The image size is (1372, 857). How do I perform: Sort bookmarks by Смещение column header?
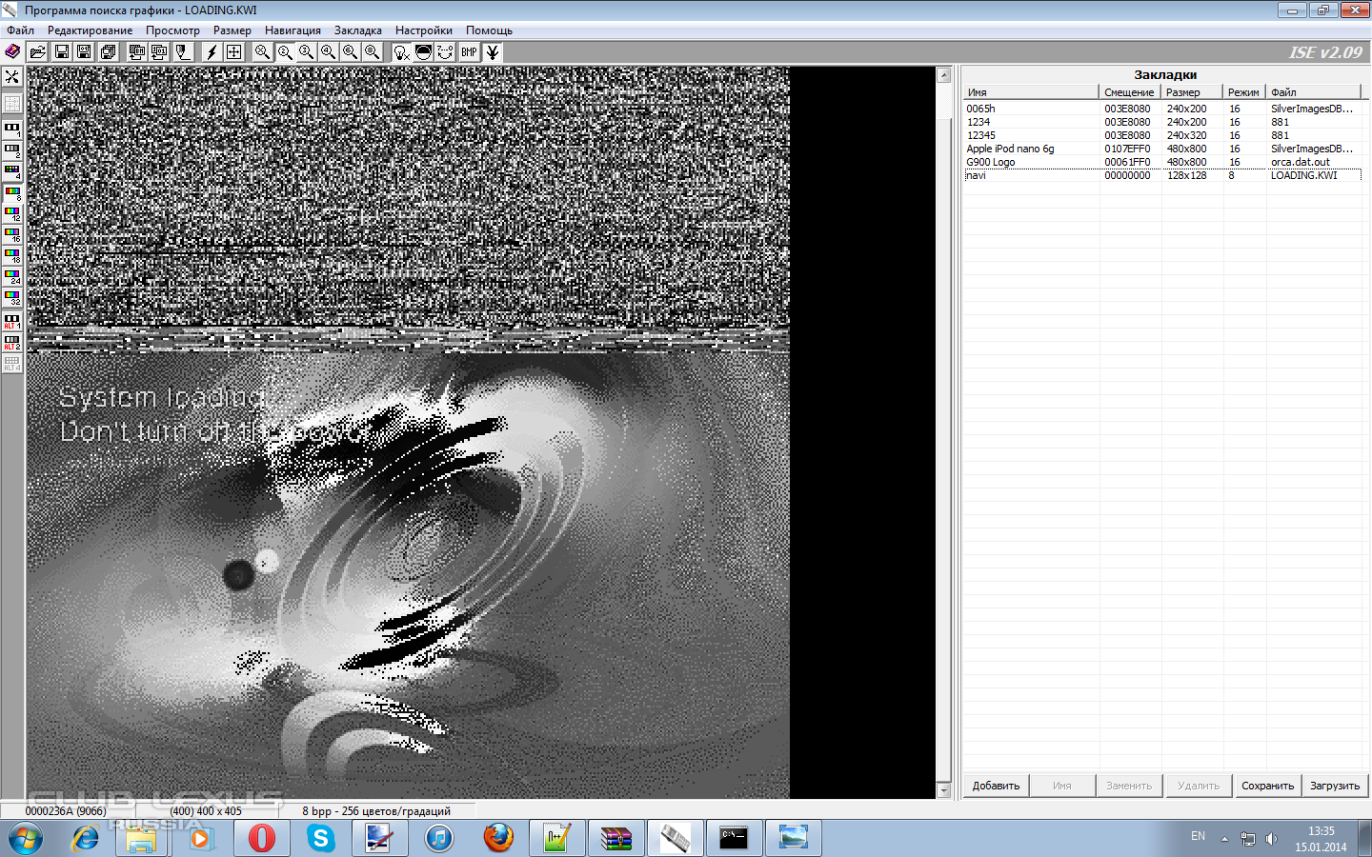1130,92
